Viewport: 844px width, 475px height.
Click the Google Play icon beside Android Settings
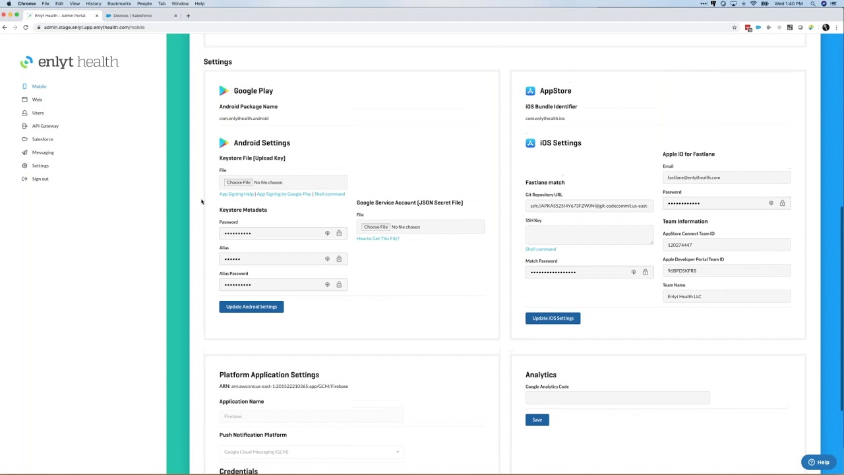coord(224,142)
